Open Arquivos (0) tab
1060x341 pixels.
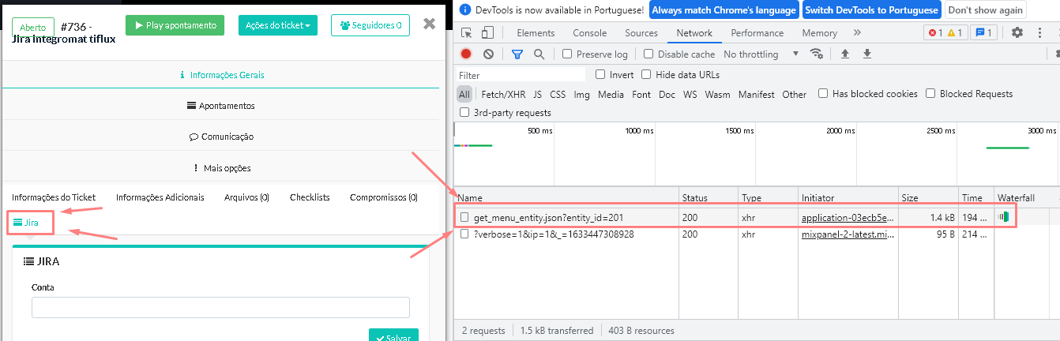246,197
